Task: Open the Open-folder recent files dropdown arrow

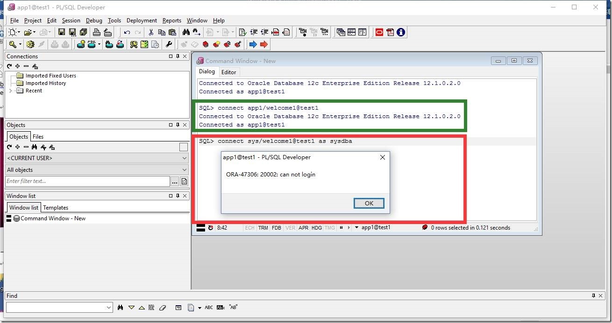Action: pyautogui.click(x=34, y=32)
